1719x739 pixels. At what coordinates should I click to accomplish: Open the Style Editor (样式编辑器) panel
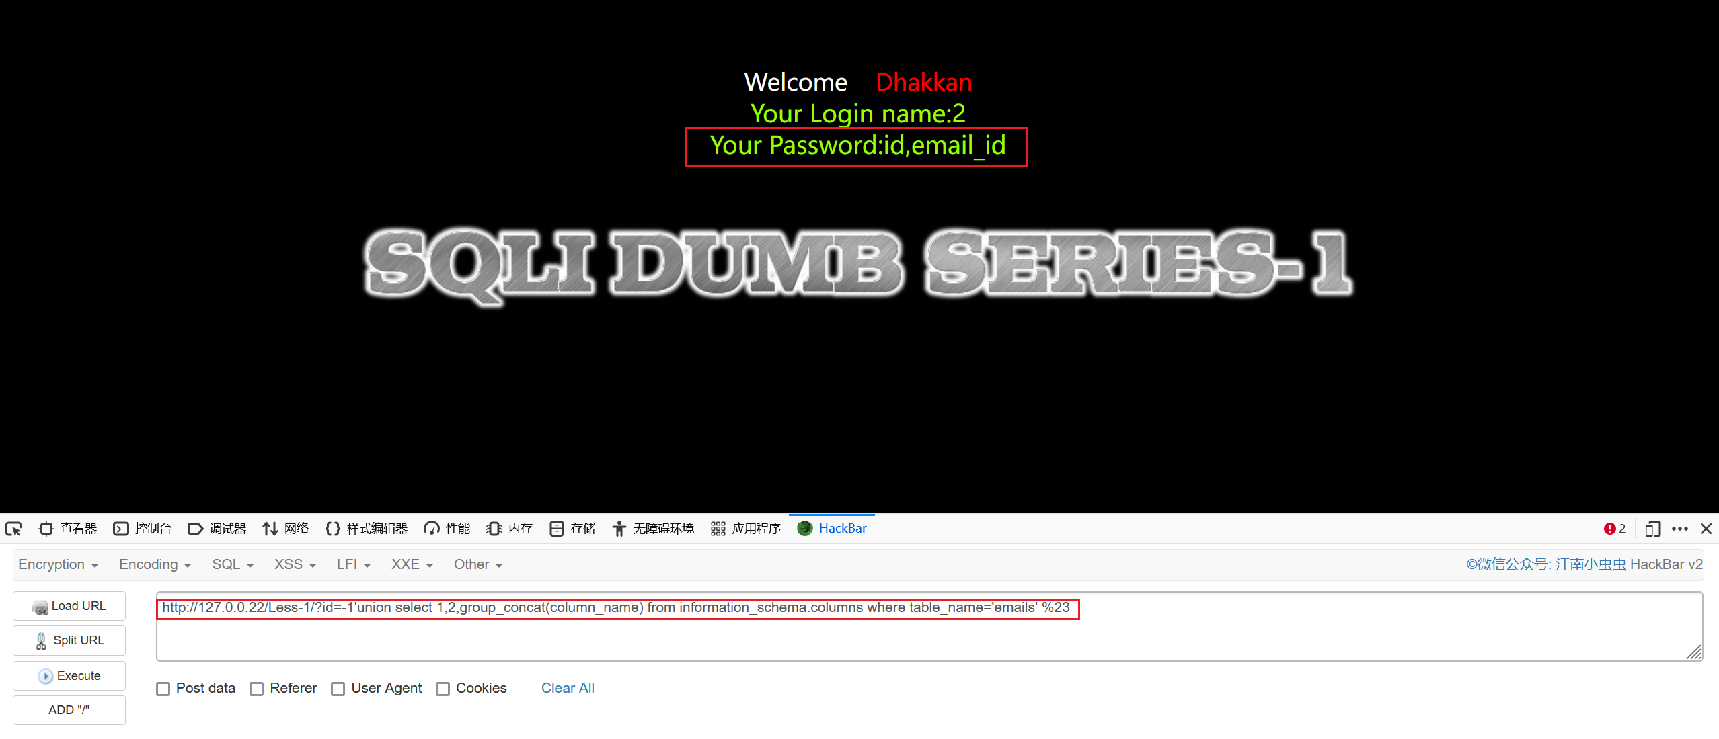[367, 529]
